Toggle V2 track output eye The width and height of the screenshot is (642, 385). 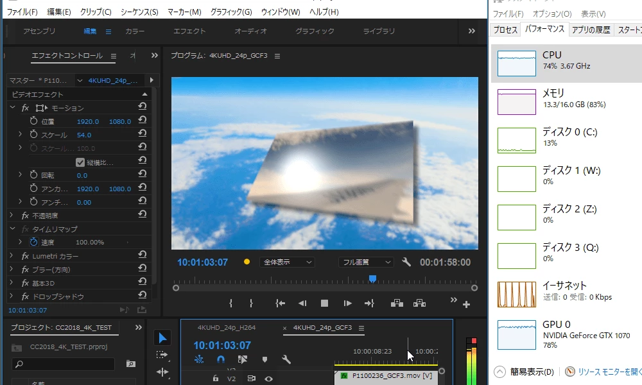click(268, 379)
